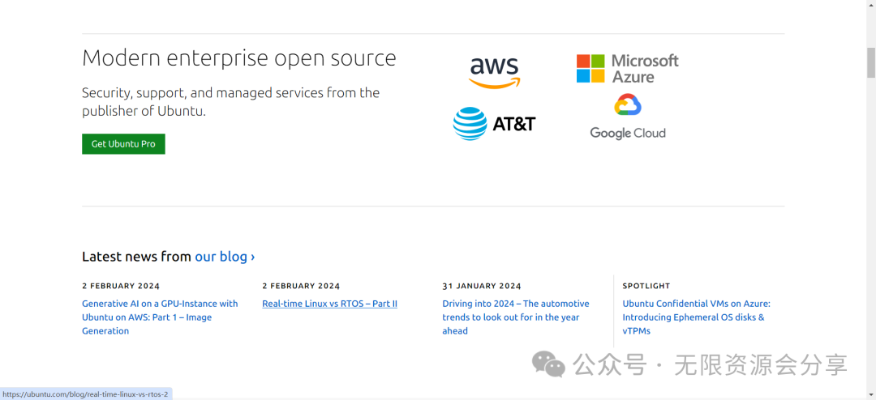Click the ubuntu.com blog URL in status bar
876x400 pixels.
point(85,394)
